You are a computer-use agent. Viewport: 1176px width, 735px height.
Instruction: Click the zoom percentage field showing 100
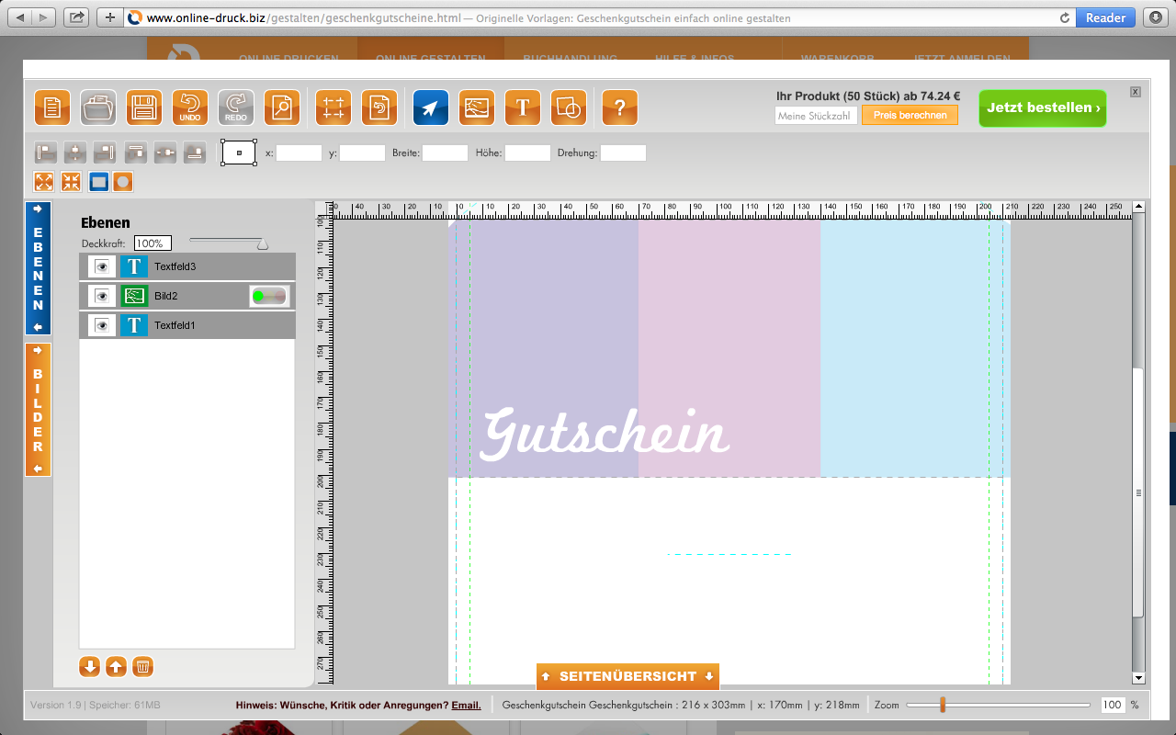tap(1114, 705)
